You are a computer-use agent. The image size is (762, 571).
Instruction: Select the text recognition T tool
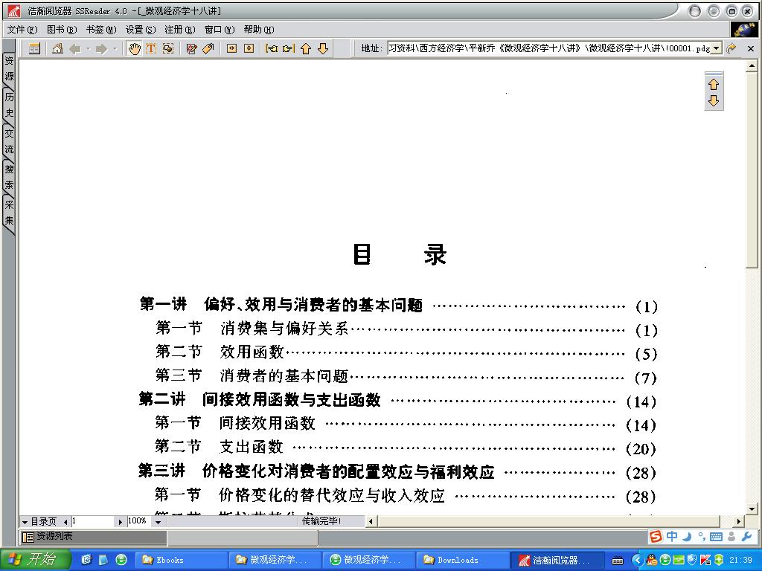tap(151, 48)
